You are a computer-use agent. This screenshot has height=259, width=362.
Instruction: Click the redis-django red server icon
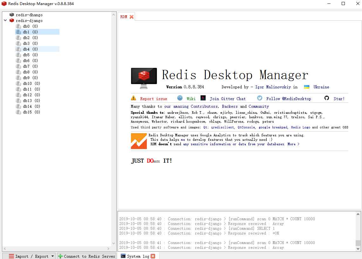(x=12, y=20)
